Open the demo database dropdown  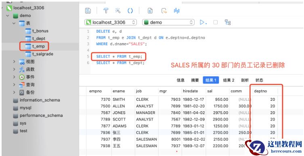pos(168,22)
